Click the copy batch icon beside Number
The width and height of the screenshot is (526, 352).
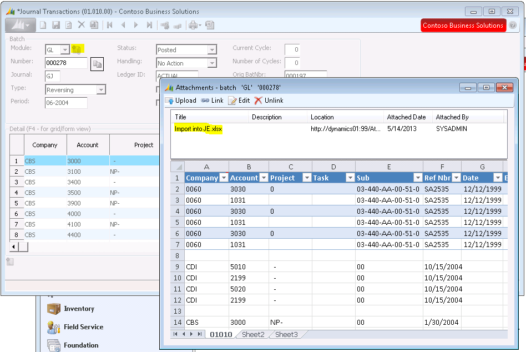tap(97, 64)
